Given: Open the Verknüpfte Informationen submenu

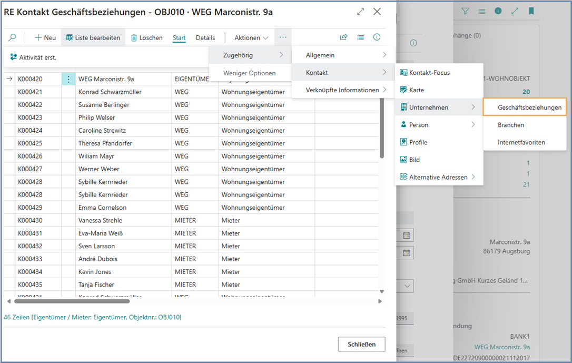Looking at the screenshot, I should (x=343, y=90).
